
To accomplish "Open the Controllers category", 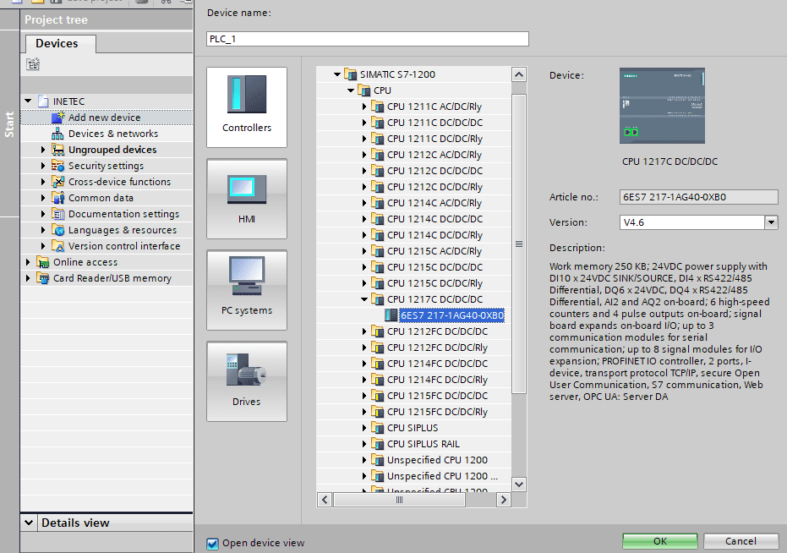I will click(x=247, y=107).
